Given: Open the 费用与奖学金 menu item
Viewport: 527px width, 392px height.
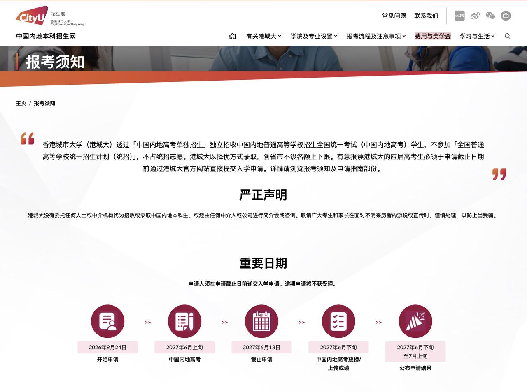Looking at the screenshot, I should click(x=433, y=36).
